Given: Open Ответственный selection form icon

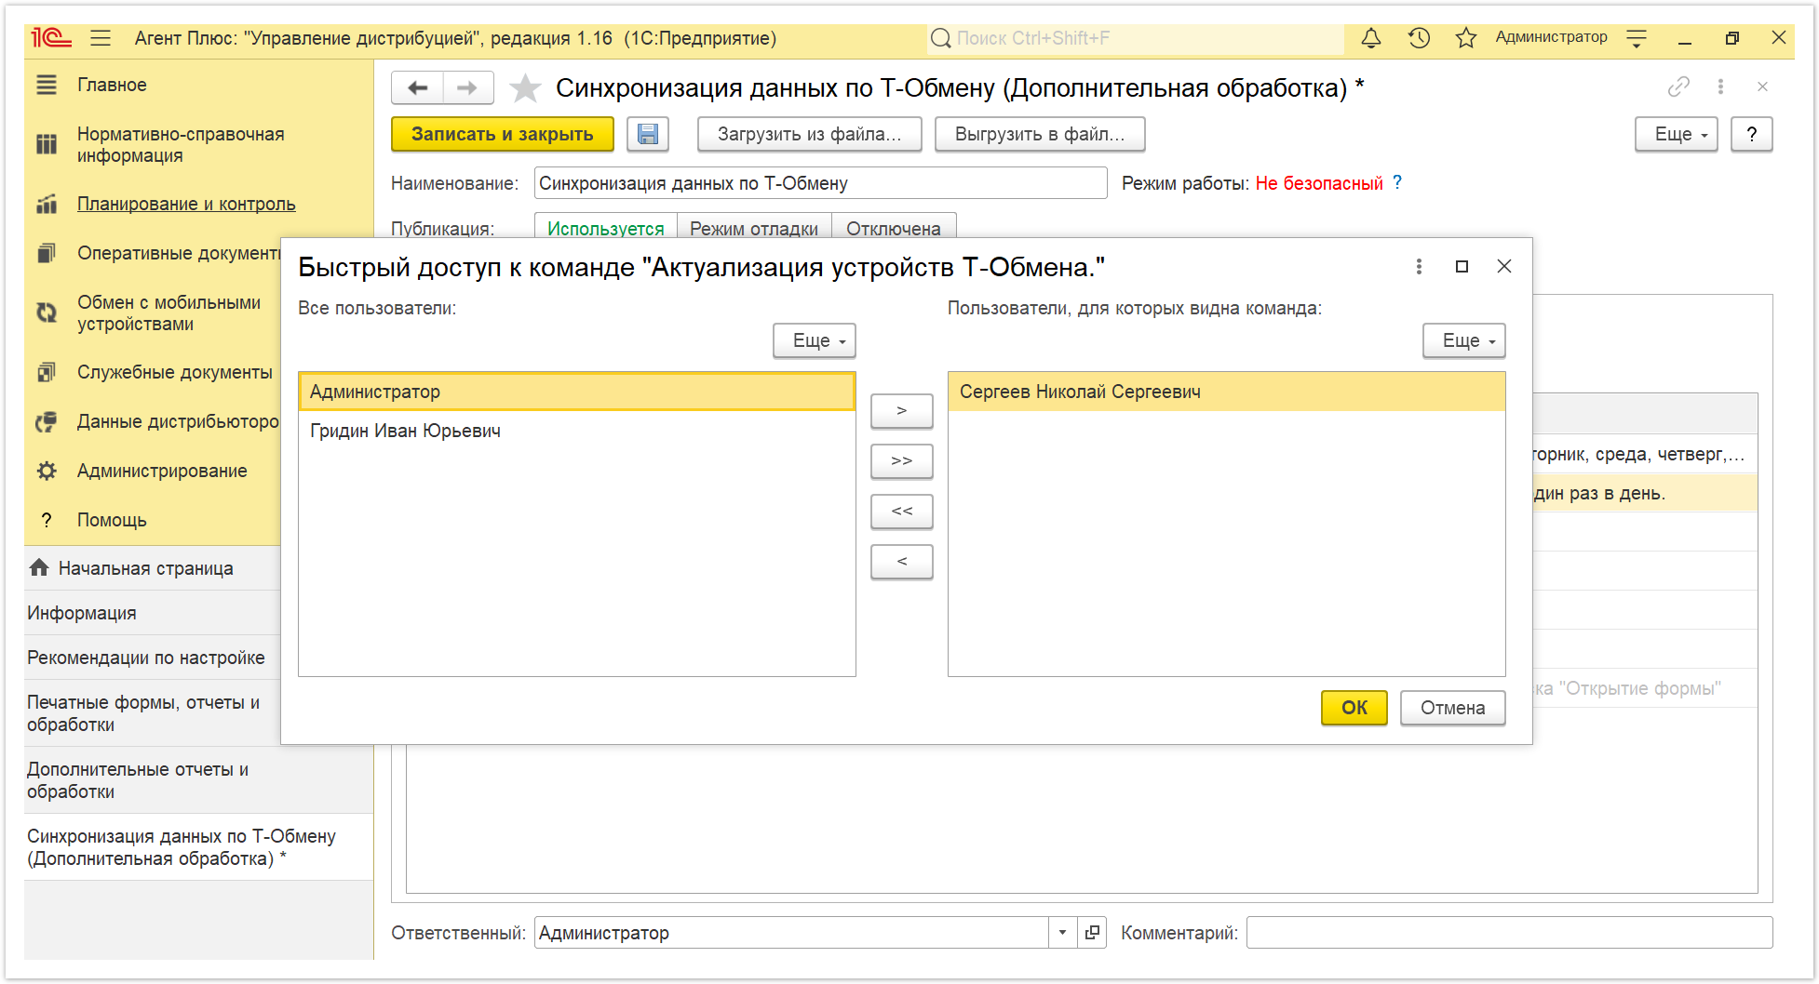Looking at the screenshot, I should [1092, 933].
